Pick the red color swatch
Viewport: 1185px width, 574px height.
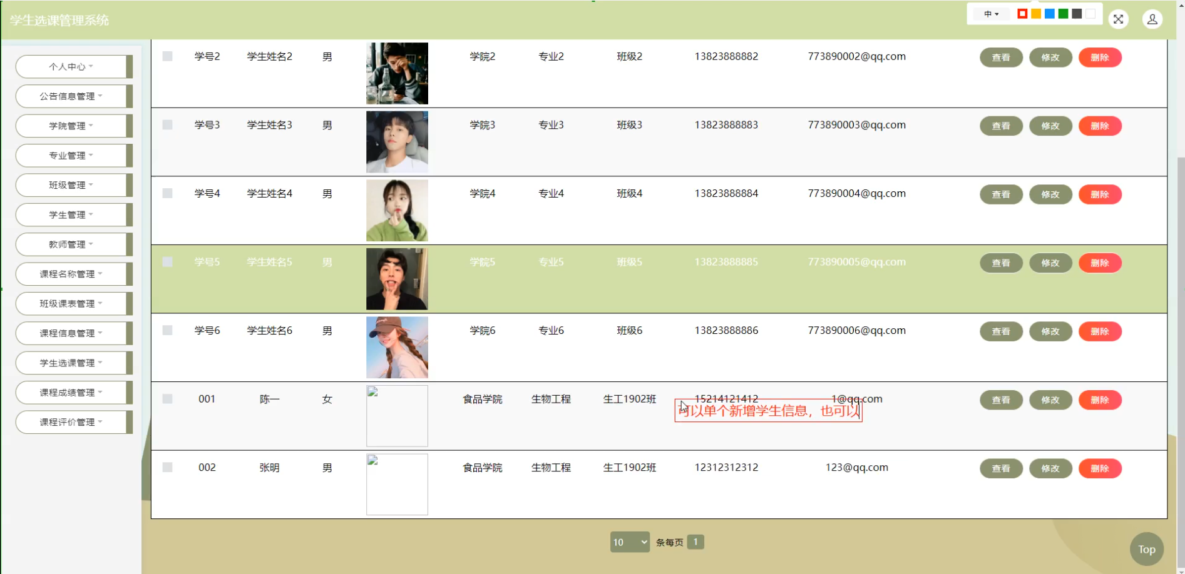pos(1022,14)
